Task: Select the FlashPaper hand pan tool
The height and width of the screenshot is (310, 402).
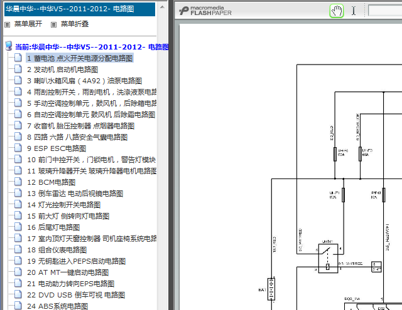Action: point(337,11)
